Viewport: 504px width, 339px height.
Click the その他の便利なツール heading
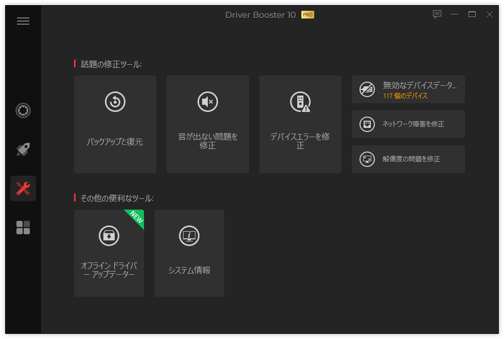[117, 198]
